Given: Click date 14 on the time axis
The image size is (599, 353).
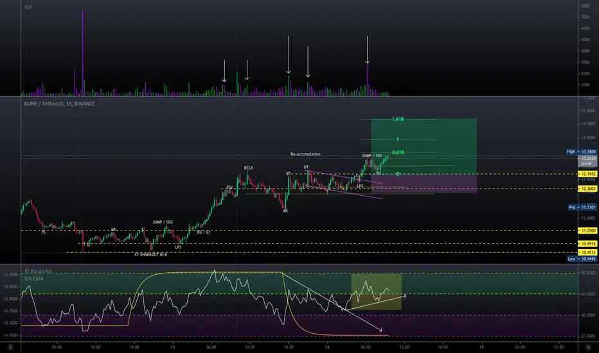Looking at the screenshot, I should [x=327, y=347].
